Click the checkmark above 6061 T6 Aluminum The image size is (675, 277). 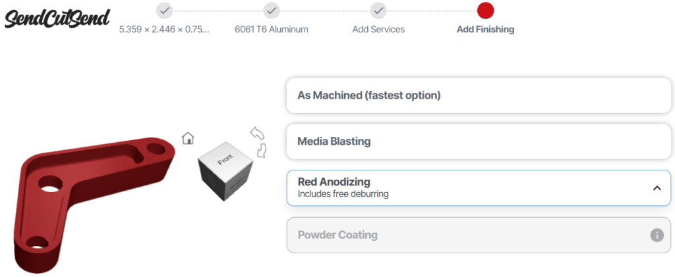(272, 11)
